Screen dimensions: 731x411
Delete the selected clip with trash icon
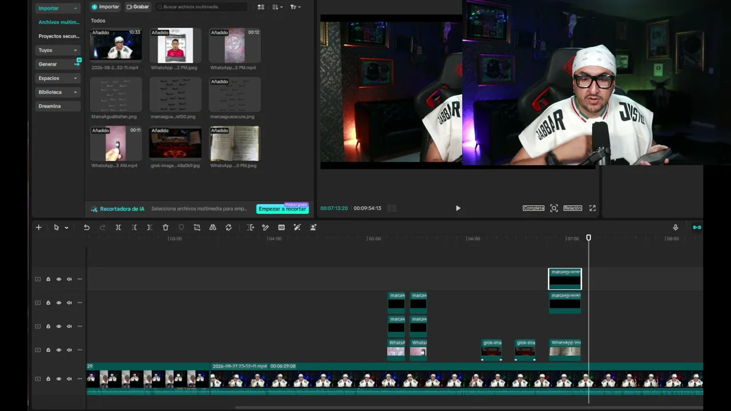pyautogui.click(x=166, y=227)
